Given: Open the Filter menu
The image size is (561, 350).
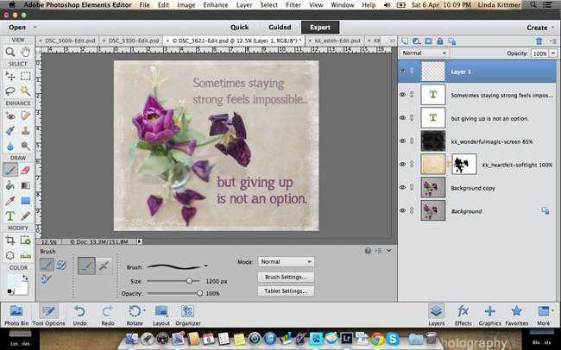Looking at the screenshot, I should pyautogui.click(x=293, y=5).
